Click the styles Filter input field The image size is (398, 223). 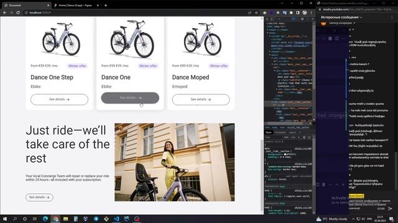[274, 138]
